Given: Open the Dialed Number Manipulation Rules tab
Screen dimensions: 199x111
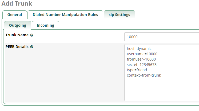Looking at the screenshot, I should pyautogui.click(x=65, y=15).
